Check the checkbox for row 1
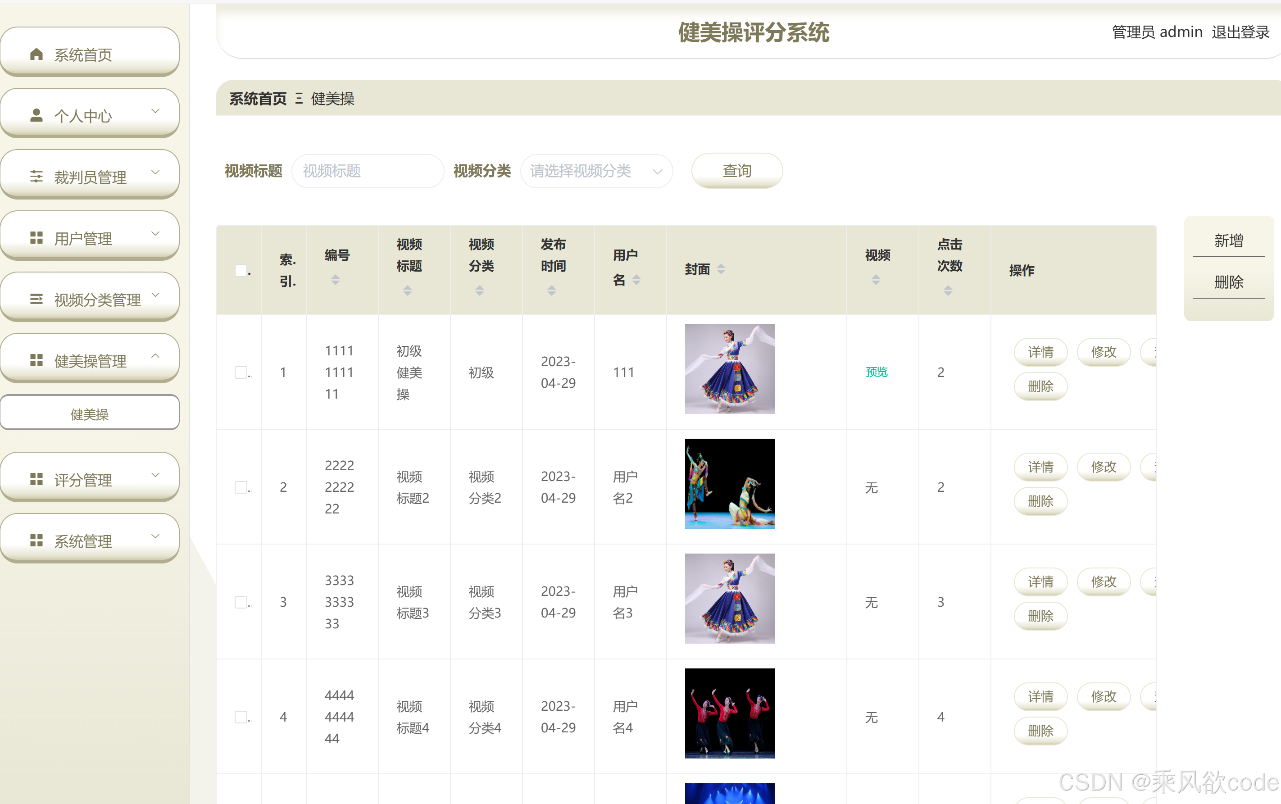Screen dimensions: 1281x804 point(241,372)
